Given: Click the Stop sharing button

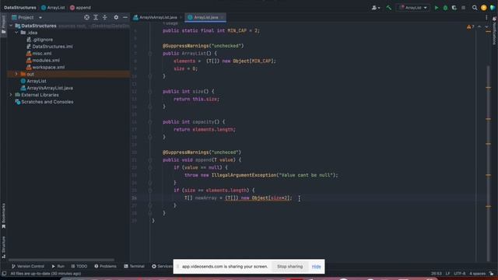Looking at the screenshot, I should (289, 267).
